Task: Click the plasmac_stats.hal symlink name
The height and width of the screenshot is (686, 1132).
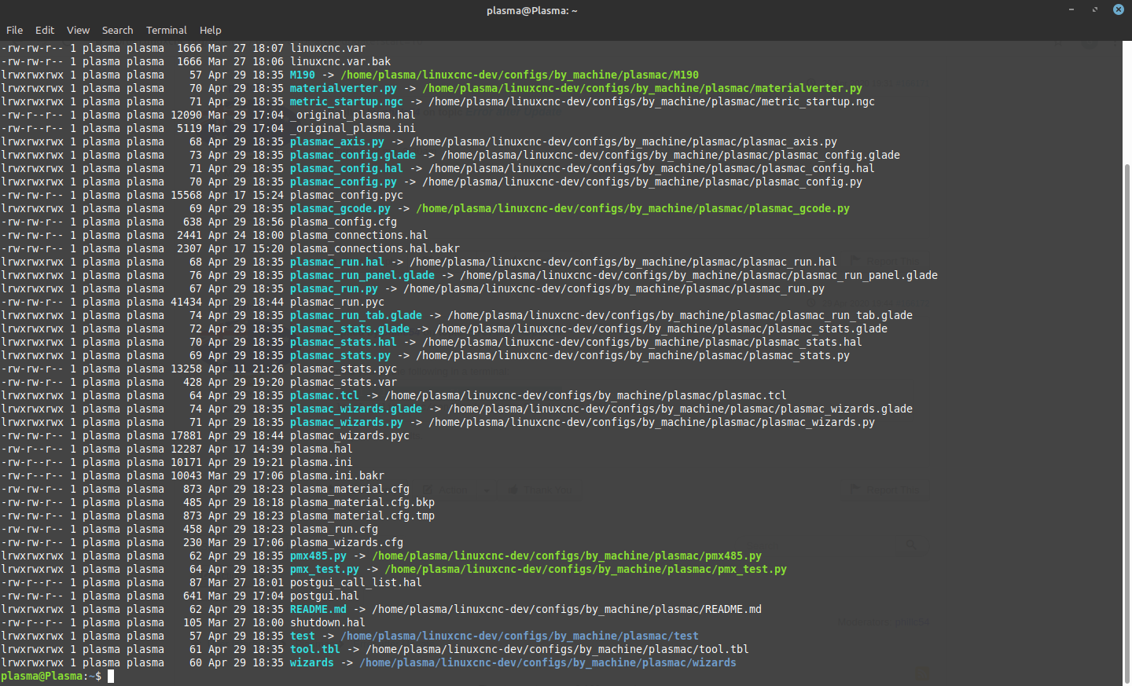Action: pos(344,342)
